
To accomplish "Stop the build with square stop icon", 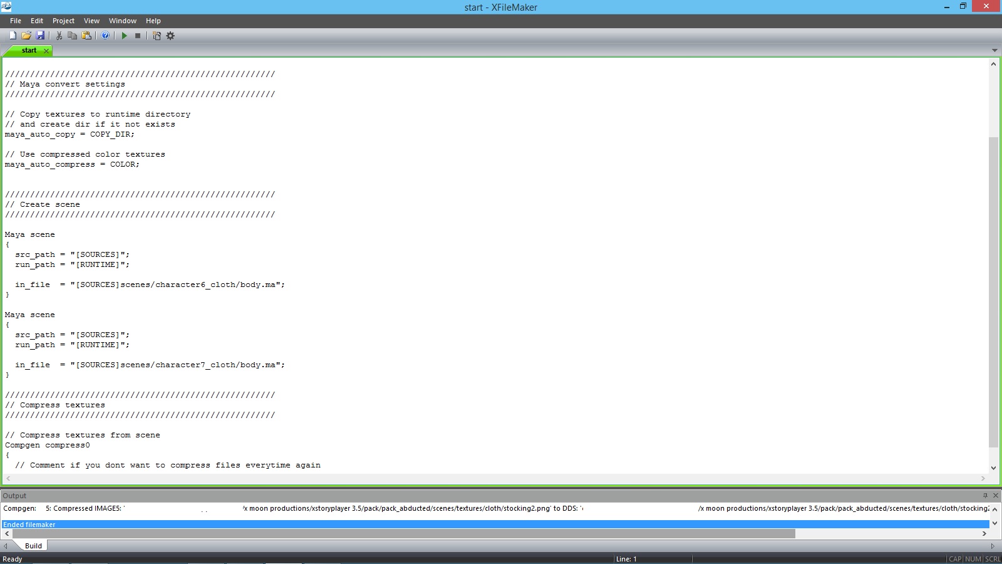I will coord(138,36).
